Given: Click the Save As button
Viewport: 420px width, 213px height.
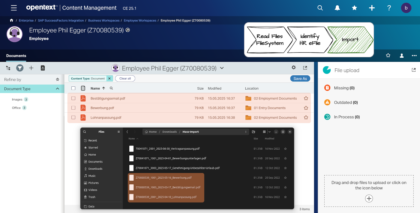Looking at the screenshot, I should 300,79.
